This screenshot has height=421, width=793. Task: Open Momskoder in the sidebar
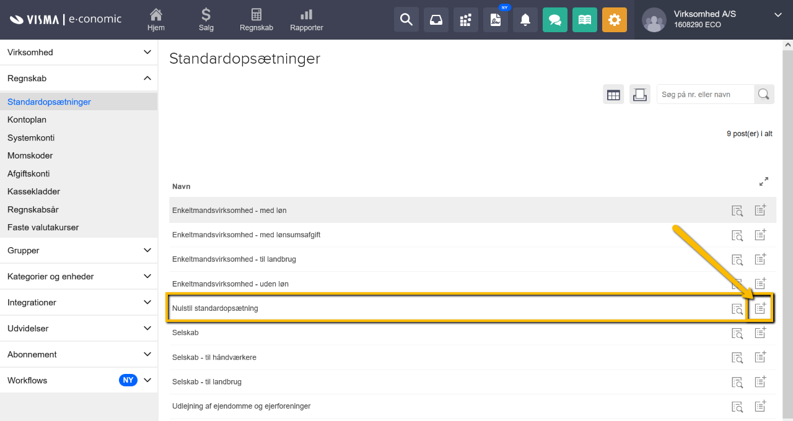30,155
